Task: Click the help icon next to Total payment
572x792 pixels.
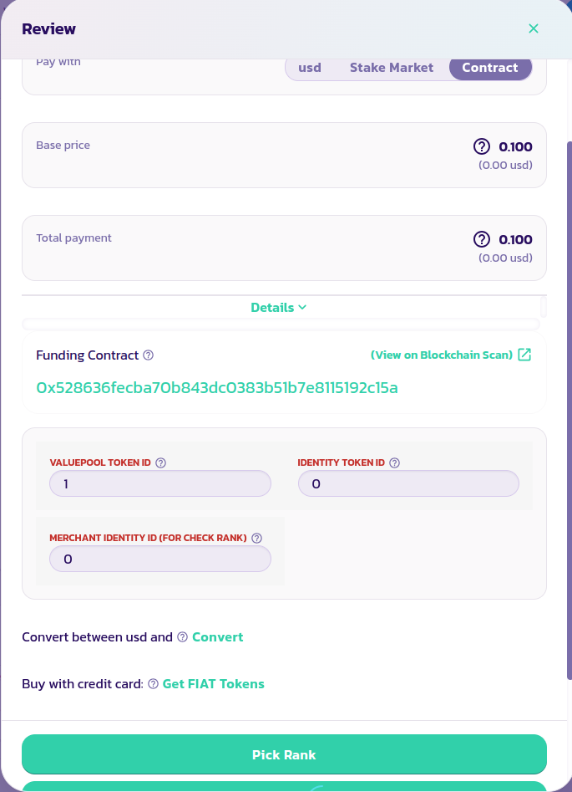Action: coord(482,239)
